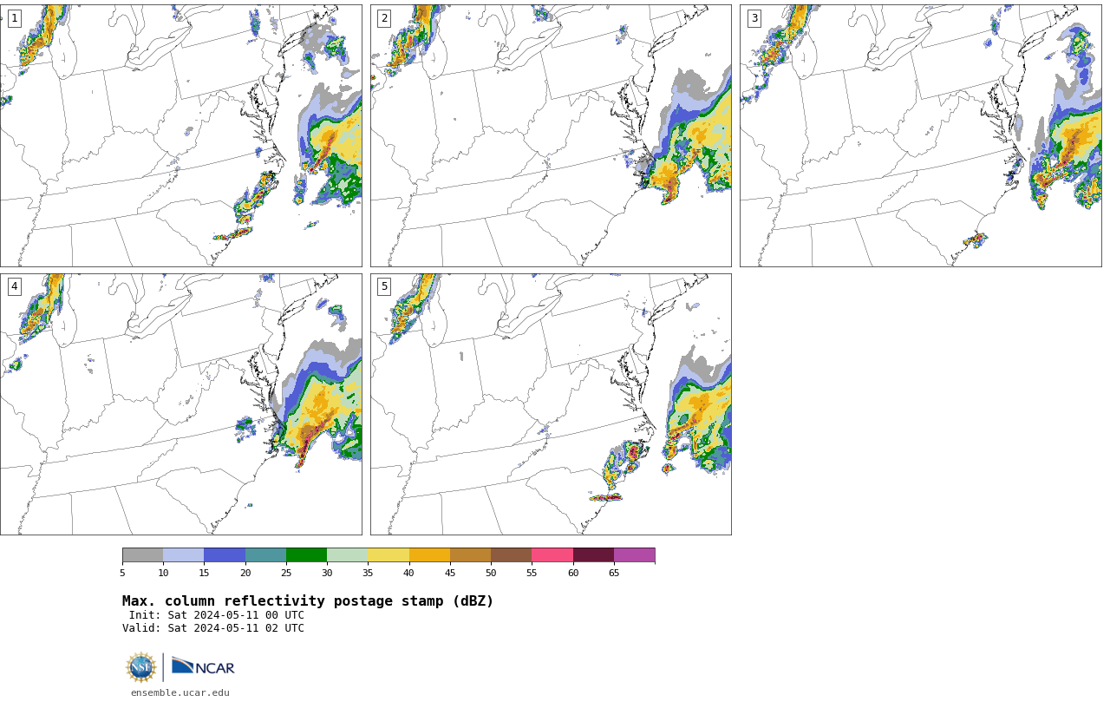Click the Valid: Sat 2024-05-11 02 UTC text
This screenshot has height=702, width=1110.
coord(213,628)
